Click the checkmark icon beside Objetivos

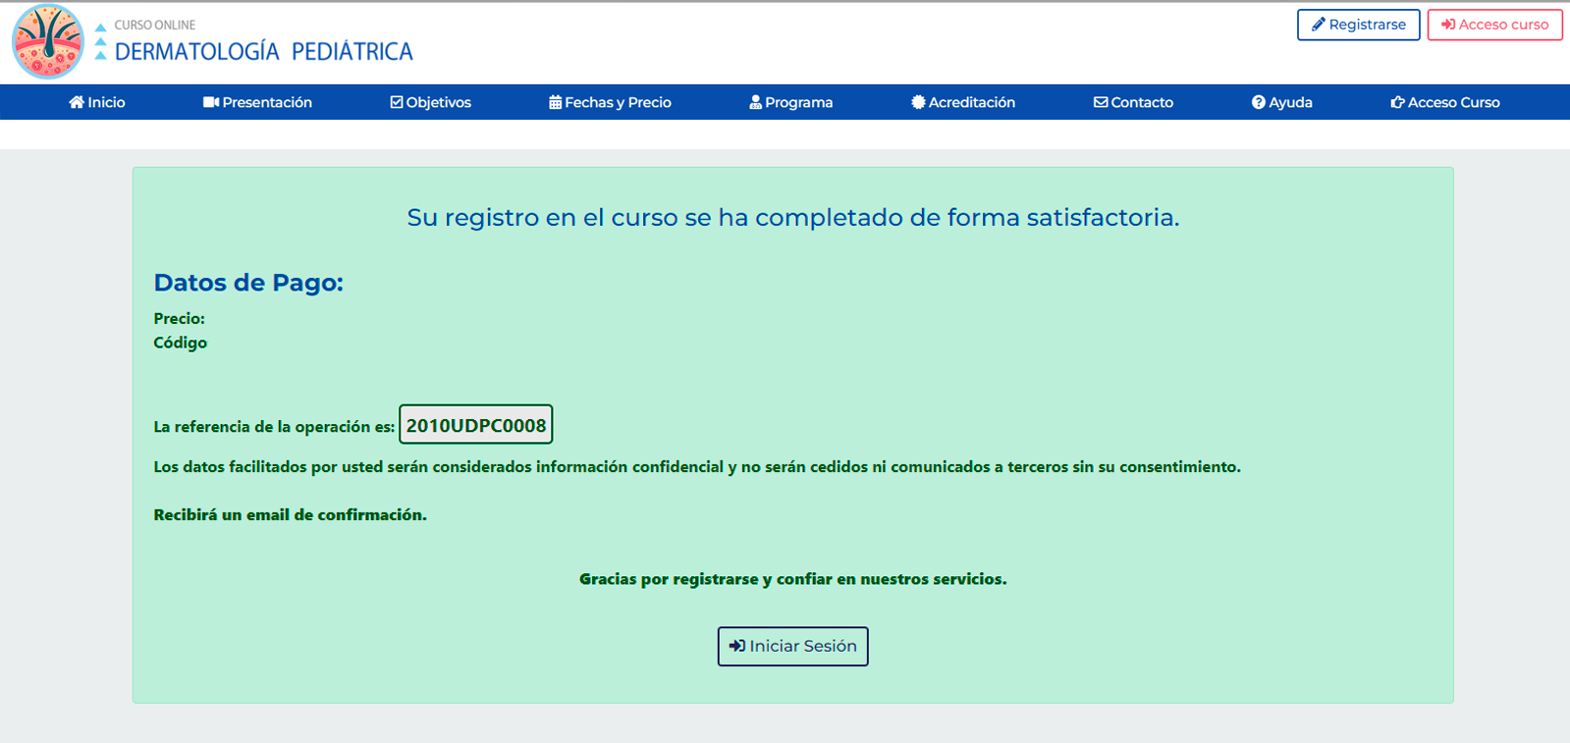(397, 102)
